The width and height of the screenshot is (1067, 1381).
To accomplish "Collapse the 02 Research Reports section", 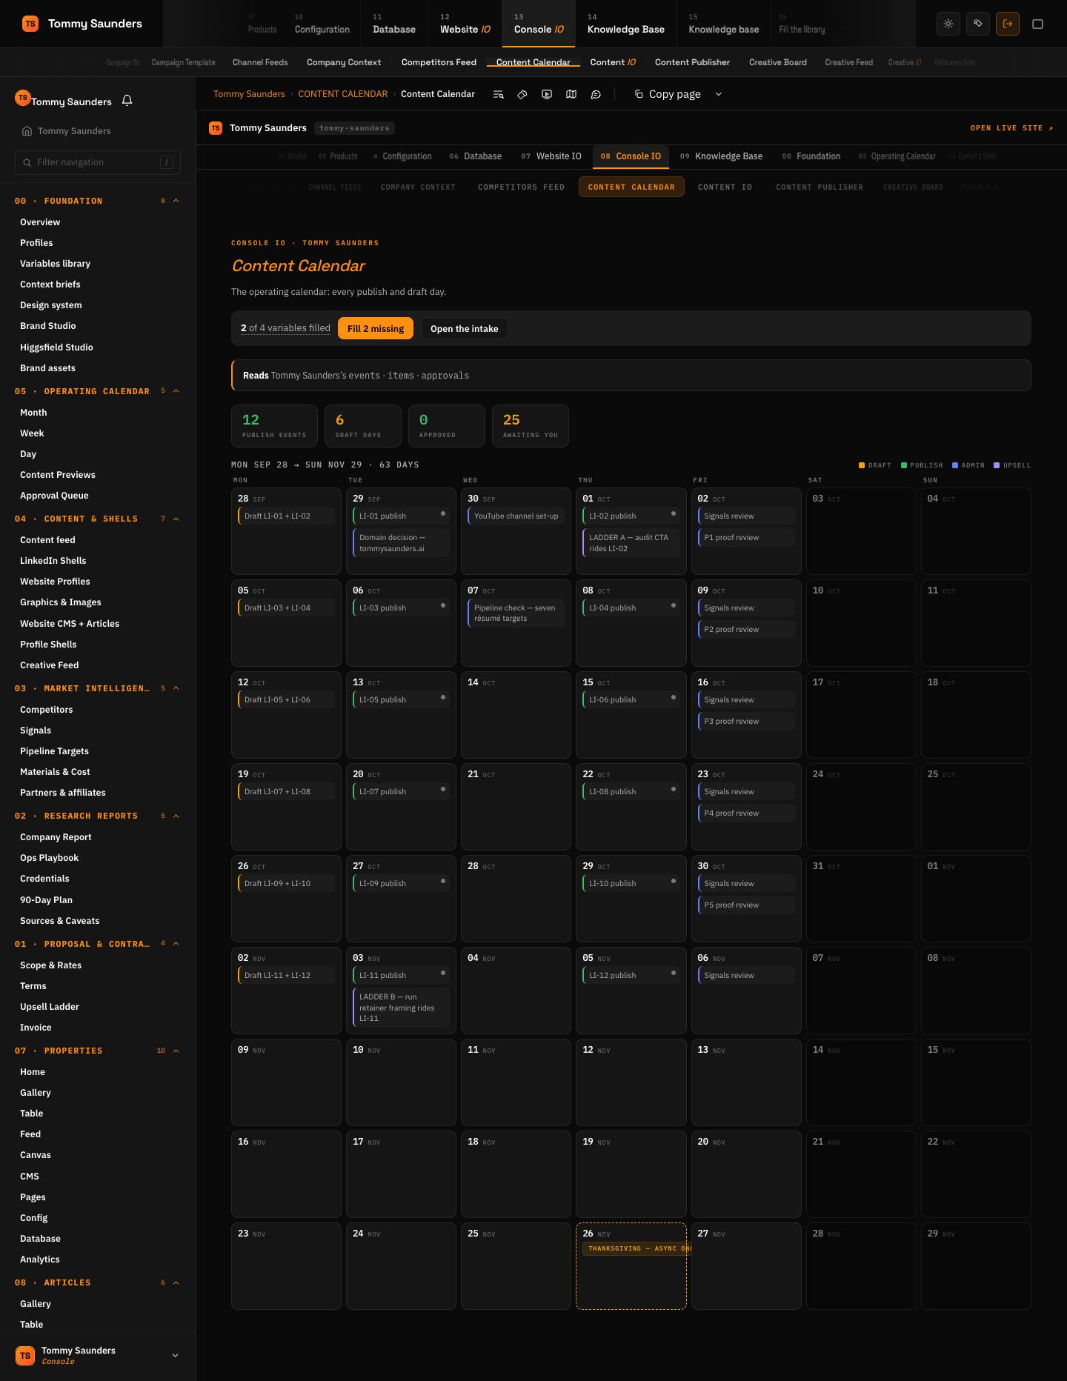I will coord(176,816).
